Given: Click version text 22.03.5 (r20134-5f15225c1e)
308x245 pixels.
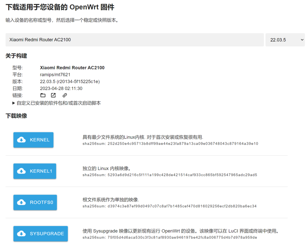Looking at the screenshot, I should coord(70,82).
